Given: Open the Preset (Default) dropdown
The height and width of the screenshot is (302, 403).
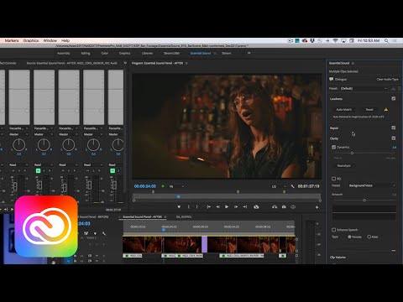Looking at the screenshot, I should click(364, 88).
